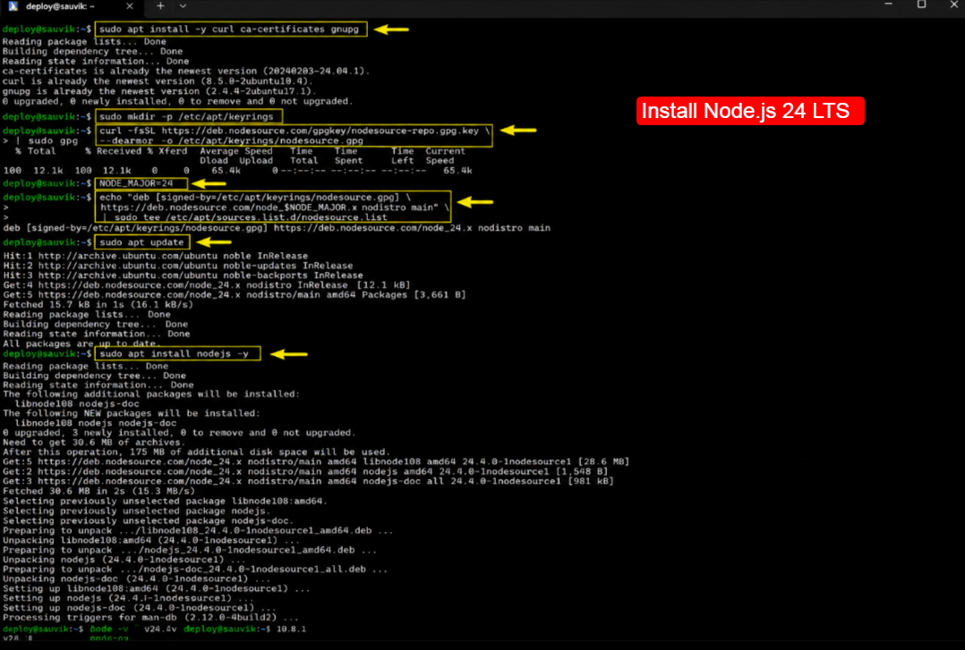Click the 'Unpacking nodejs-doc (24.4.0-1nodesource1)' line
This screenshot has width=965, height=650.
tap(136, 579)
